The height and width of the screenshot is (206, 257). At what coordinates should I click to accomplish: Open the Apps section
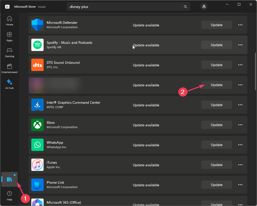pos(9,37)
